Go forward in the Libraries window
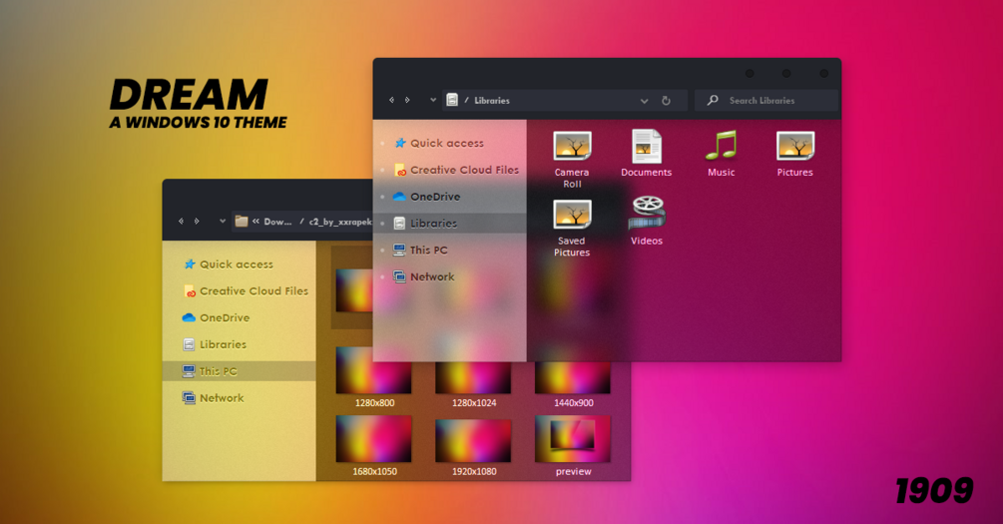This screenshot has width=1003, height=524. [x=407, y=100]
